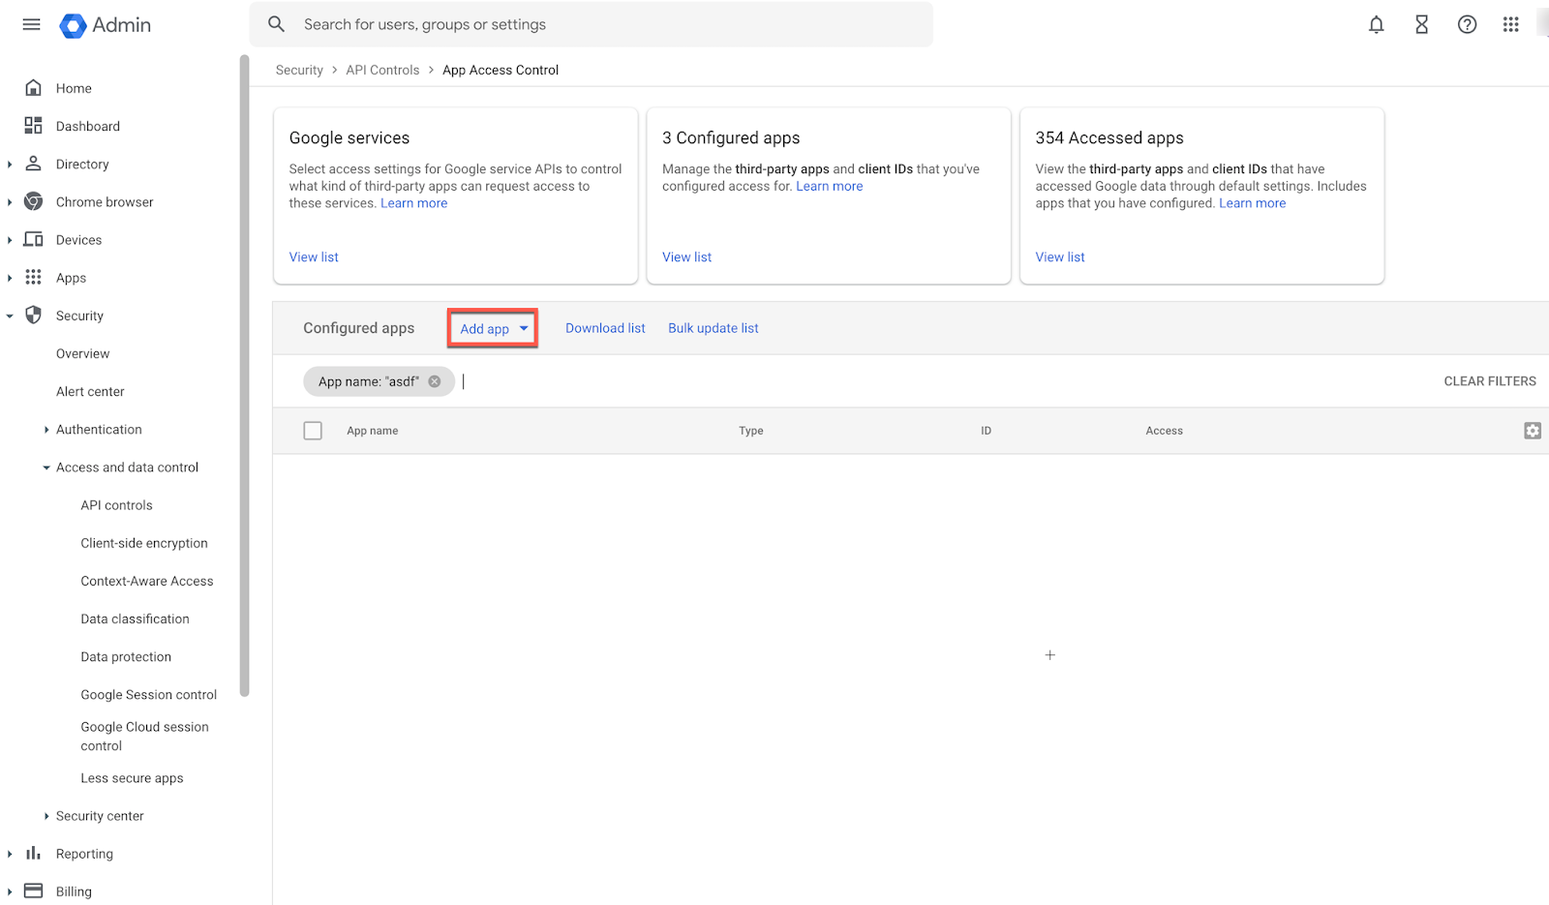1549x905 pixels.
Task: Open notifications via the bell icon
Action: [1376, 24]
